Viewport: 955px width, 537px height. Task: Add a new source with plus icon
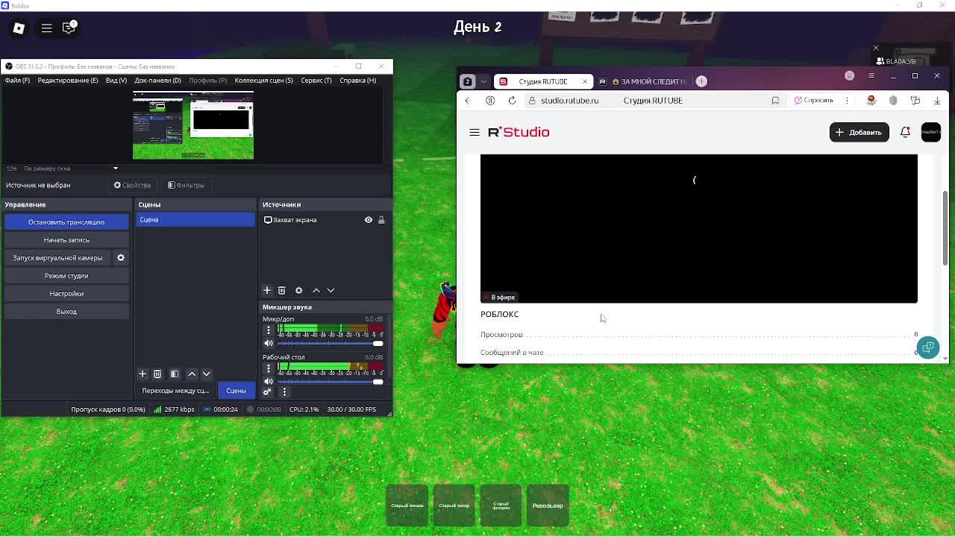pyautogui.click(x=267, y=290)
